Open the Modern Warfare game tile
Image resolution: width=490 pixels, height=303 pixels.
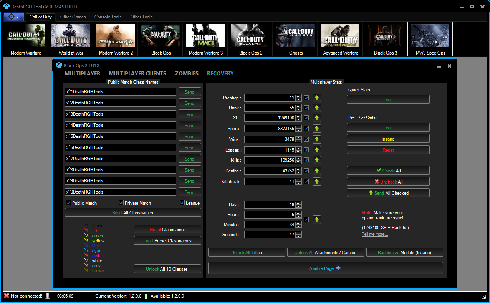(26, 39)
